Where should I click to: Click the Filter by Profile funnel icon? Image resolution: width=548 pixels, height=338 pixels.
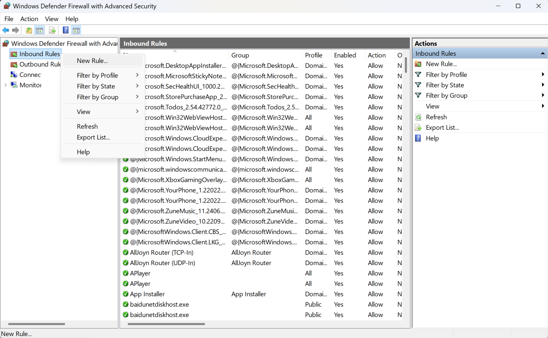418,74
